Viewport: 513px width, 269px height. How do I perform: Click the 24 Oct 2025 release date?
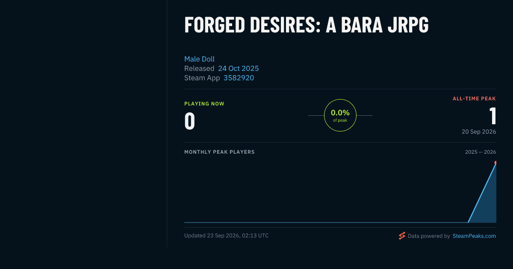pos(238,68)
